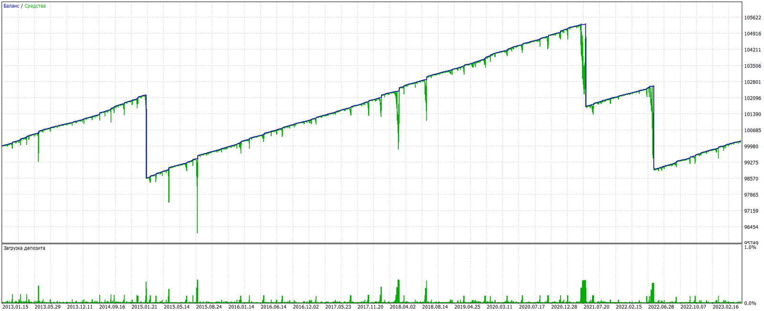764x311 pixels.
Task: Click the 2013.12.11 date label
Action: 80,307
